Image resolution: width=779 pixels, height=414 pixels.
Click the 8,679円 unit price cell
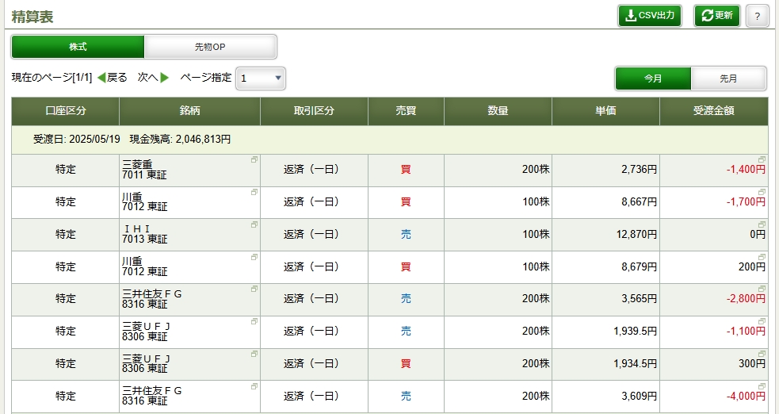pyautogui.click(x=605, y=267)
